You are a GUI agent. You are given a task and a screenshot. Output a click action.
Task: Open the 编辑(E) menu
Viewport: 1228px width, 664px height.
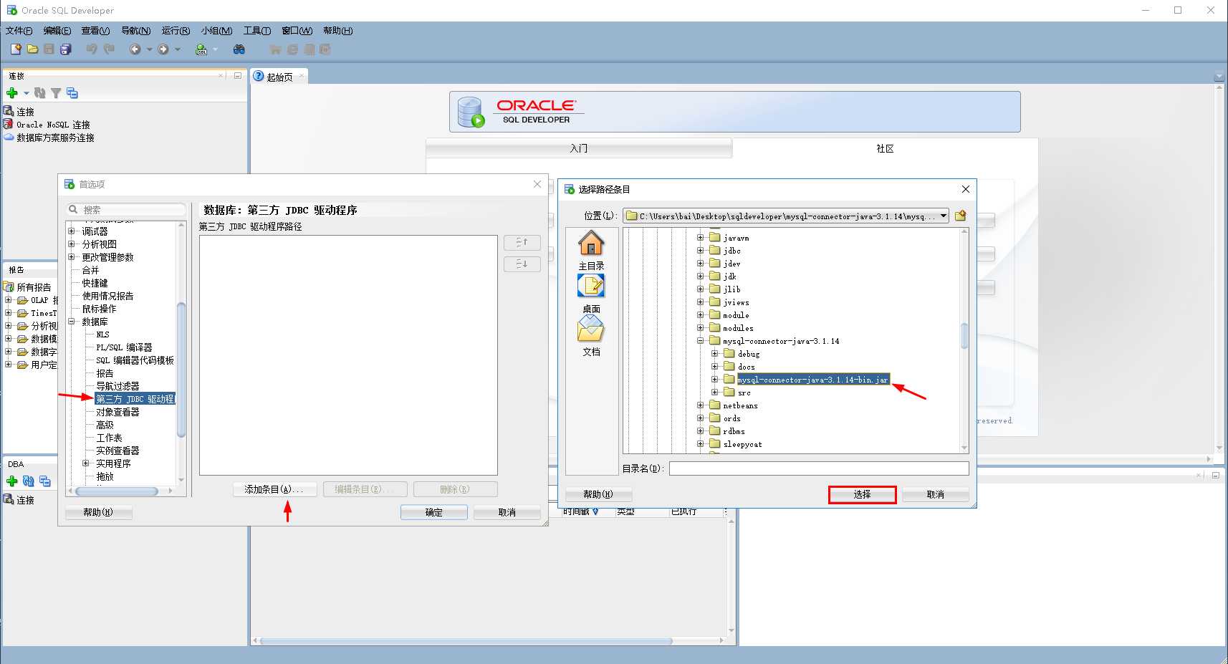click(57, 30)
